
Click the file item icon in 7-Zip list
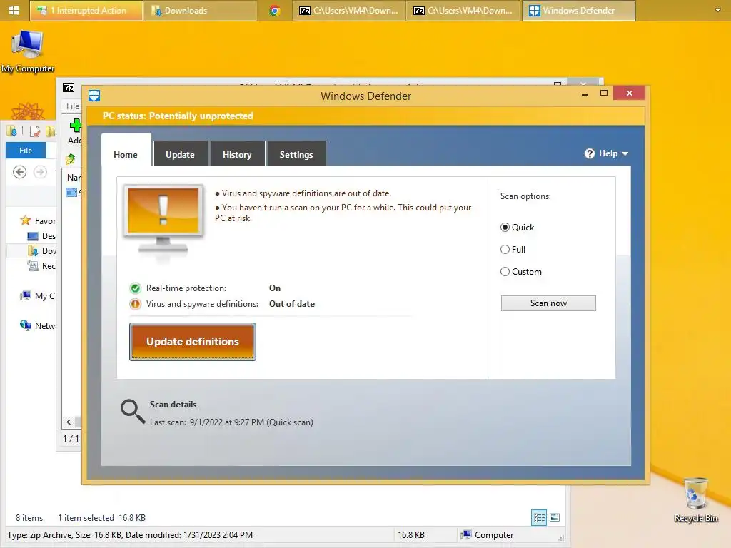[x=71, y=193]
